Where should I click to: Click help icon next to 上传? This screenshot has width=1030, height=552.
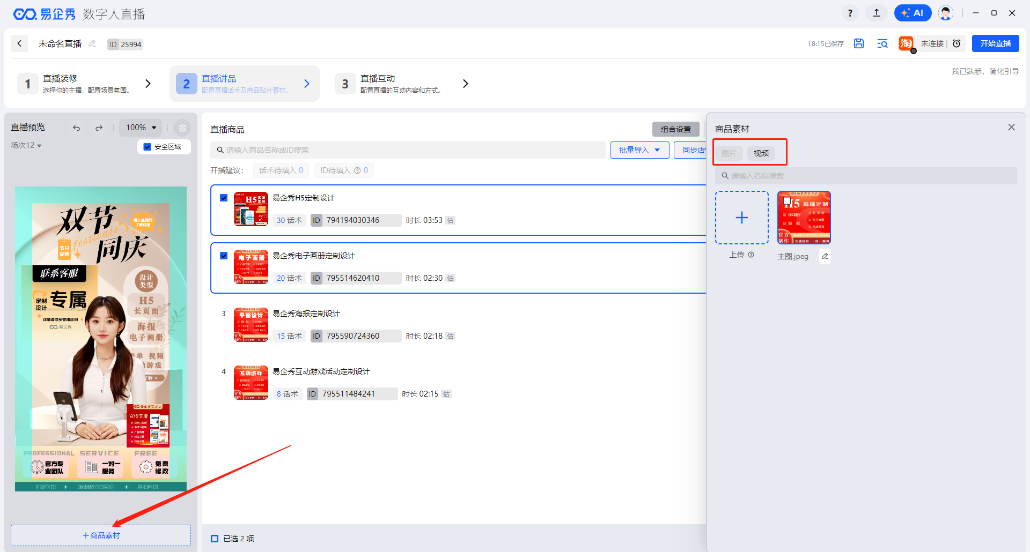pos(751,255)
